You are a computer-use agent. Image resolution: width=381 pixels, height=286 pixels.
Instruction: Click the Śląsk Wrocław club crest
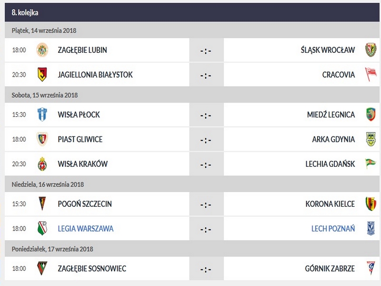[371, 50]
